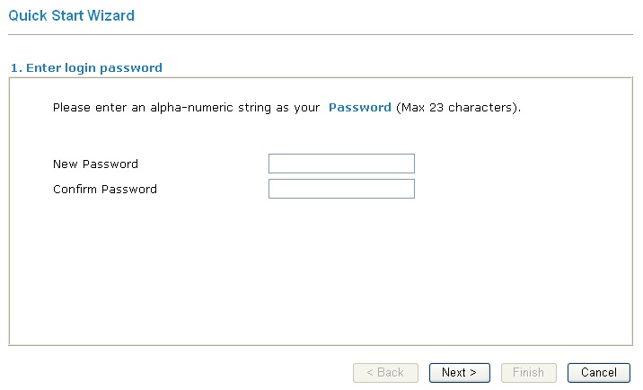Click the greyed-out < Back button
This screenshot has width=643, height=390.
pyautogui.click(x=384, y=372)
